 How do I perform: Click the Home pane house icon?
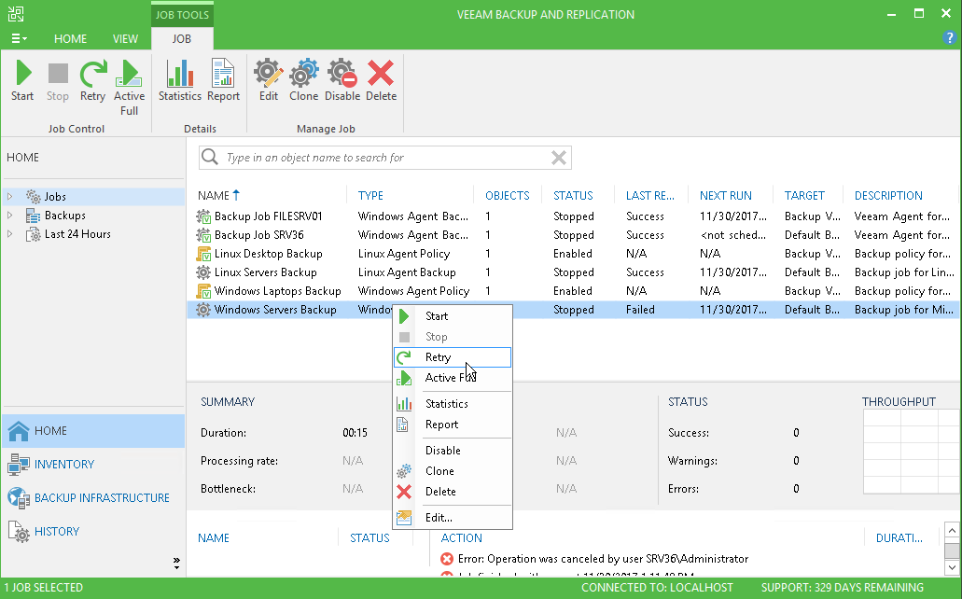coord(19,431)
